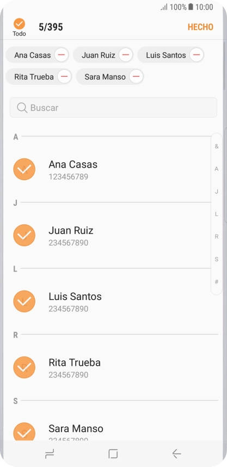Uncheck Juan Ruiz contact checkbox
The image size is (227, 467).
click(24, 235)
